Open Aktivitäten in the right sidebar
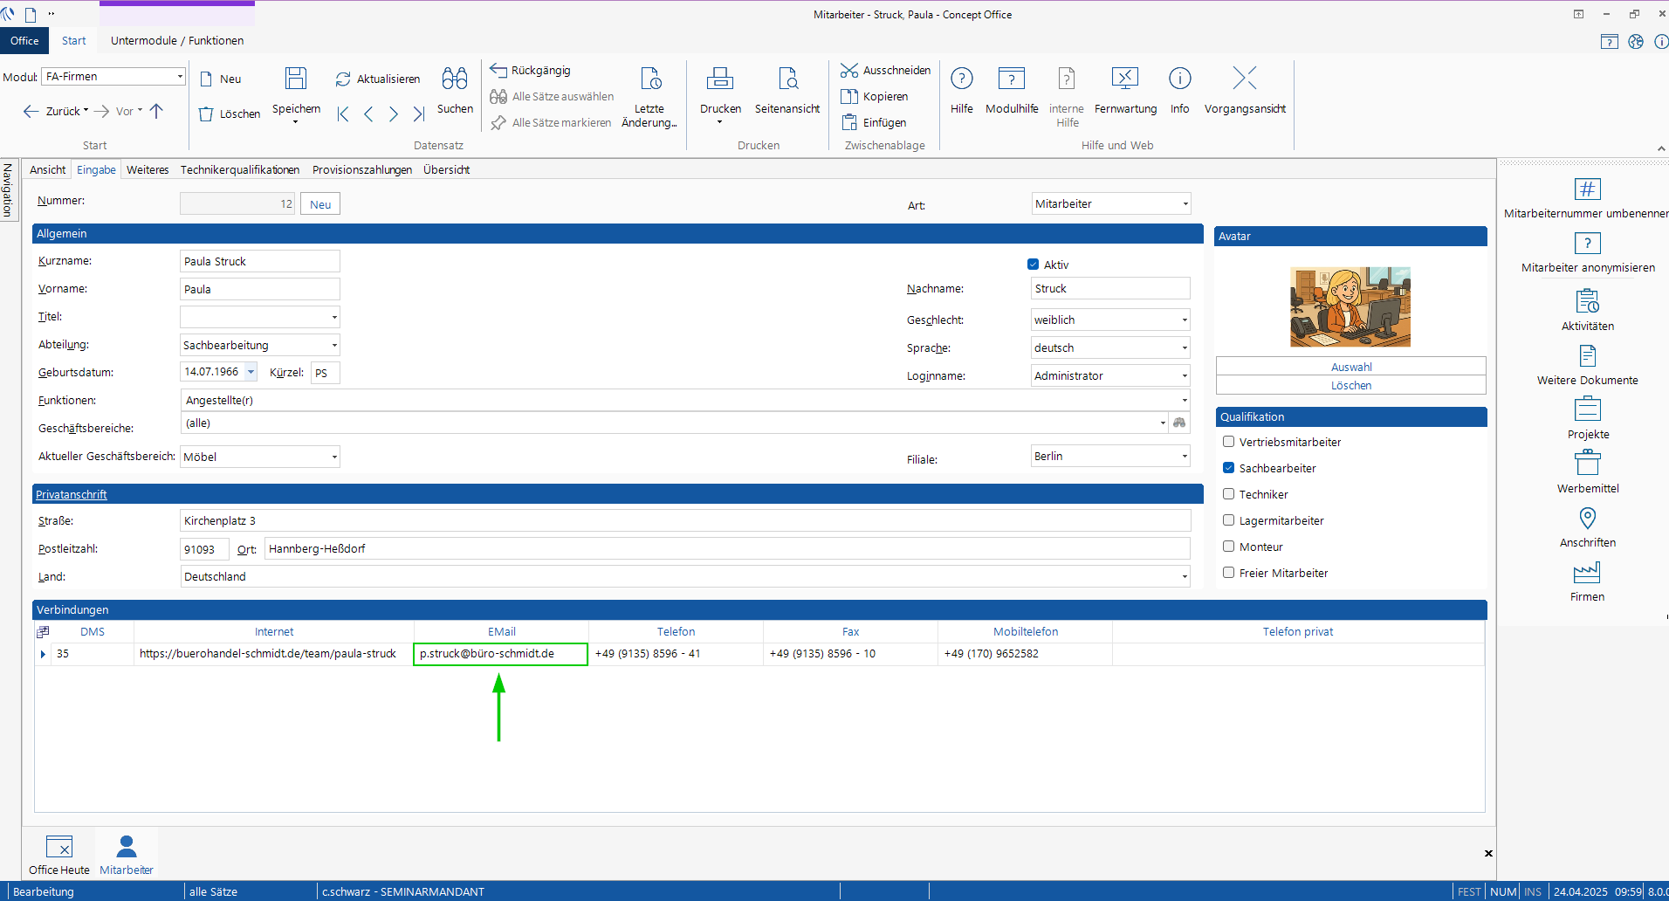1669x901 pixels. pyautogui.click(x=1587, y=302)
